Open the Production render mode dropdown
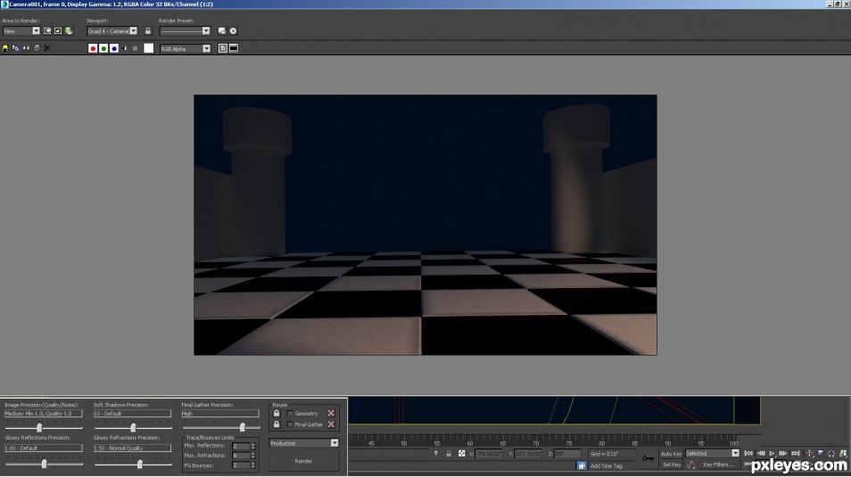851x477 pixels. coord(304,443)
